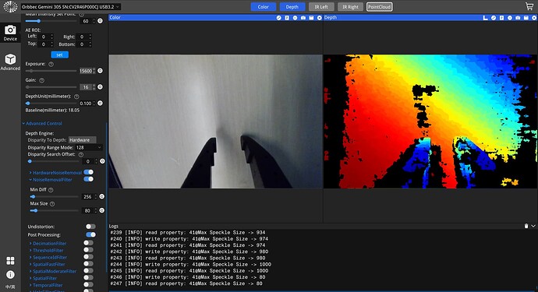This screenshot has height=292, width=538.
Task: Click the ruler L-shaped icon in Depth panel
Action: tap(485, 17)
